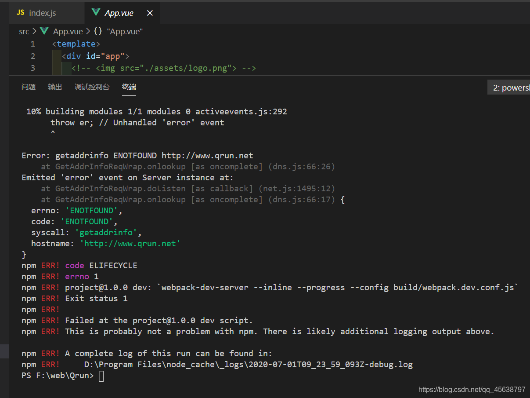The height and width of the screenshot is (398, 530).
Task: Click the 终端 (Terminal) panel tab
Action: click(x=129, y=87)
